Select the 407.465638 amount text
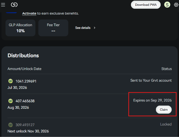The height and width of the screenshot is (137, 179). [x=25, y=101]
